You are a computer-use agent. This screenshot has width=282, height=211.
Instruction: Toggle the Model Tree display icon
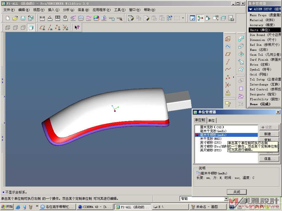coord(200,18)
